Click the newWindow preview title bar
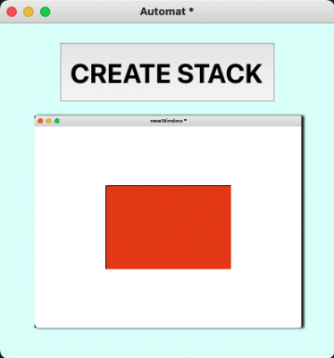This screenshot has height=358, width=334. (x=168, y=121)
